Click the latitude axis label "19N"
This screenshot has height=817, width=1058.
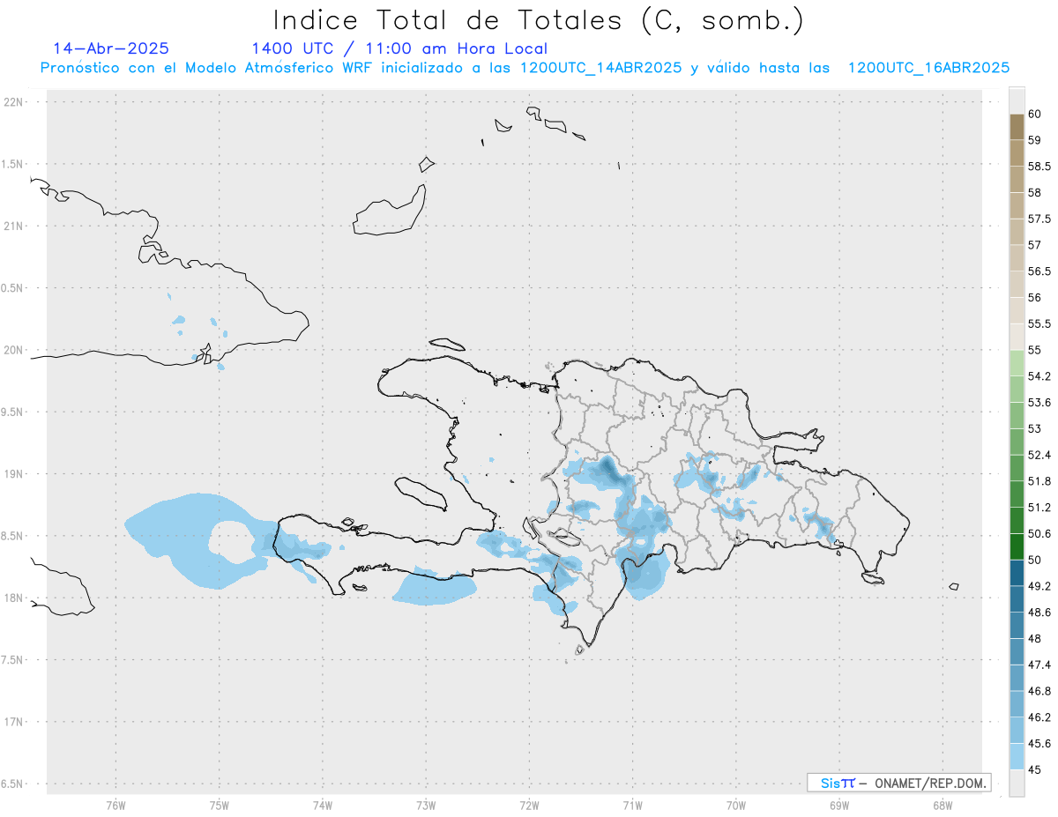coord(14,474)
